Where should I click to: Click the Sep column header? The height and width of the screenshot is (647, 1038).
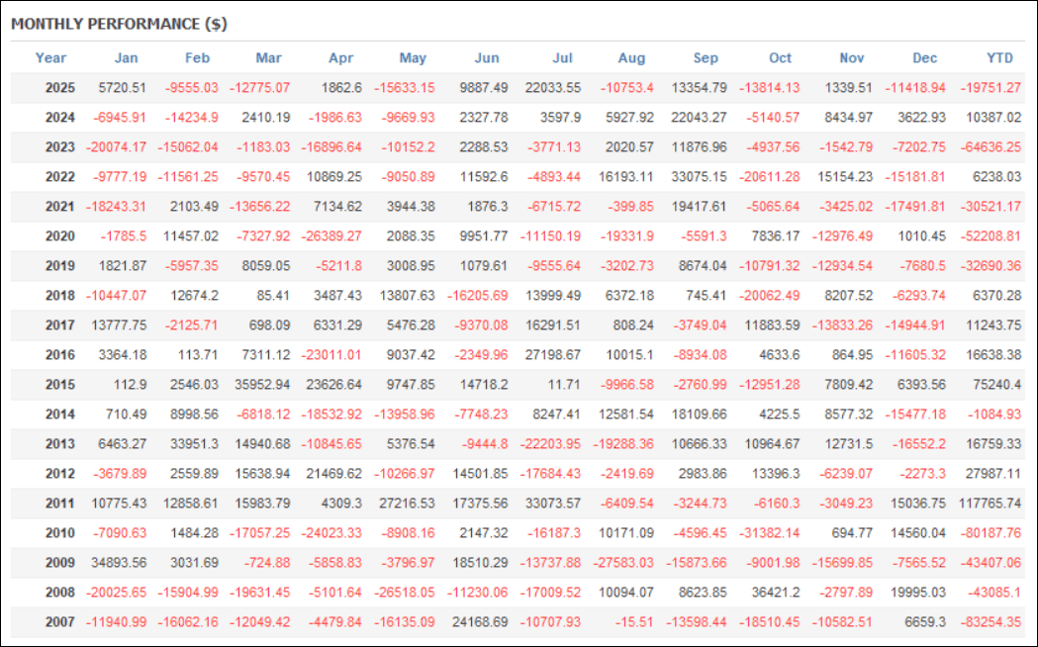click(707, 57)
